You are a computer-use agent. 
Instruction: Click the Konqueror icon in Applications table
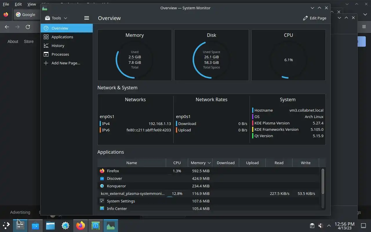click(x=102, y=186)
